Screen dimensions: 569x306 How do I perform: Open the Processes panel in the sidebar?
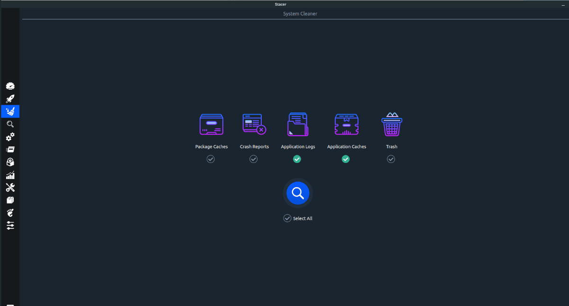pyautogui.click(x=10, y=149)
